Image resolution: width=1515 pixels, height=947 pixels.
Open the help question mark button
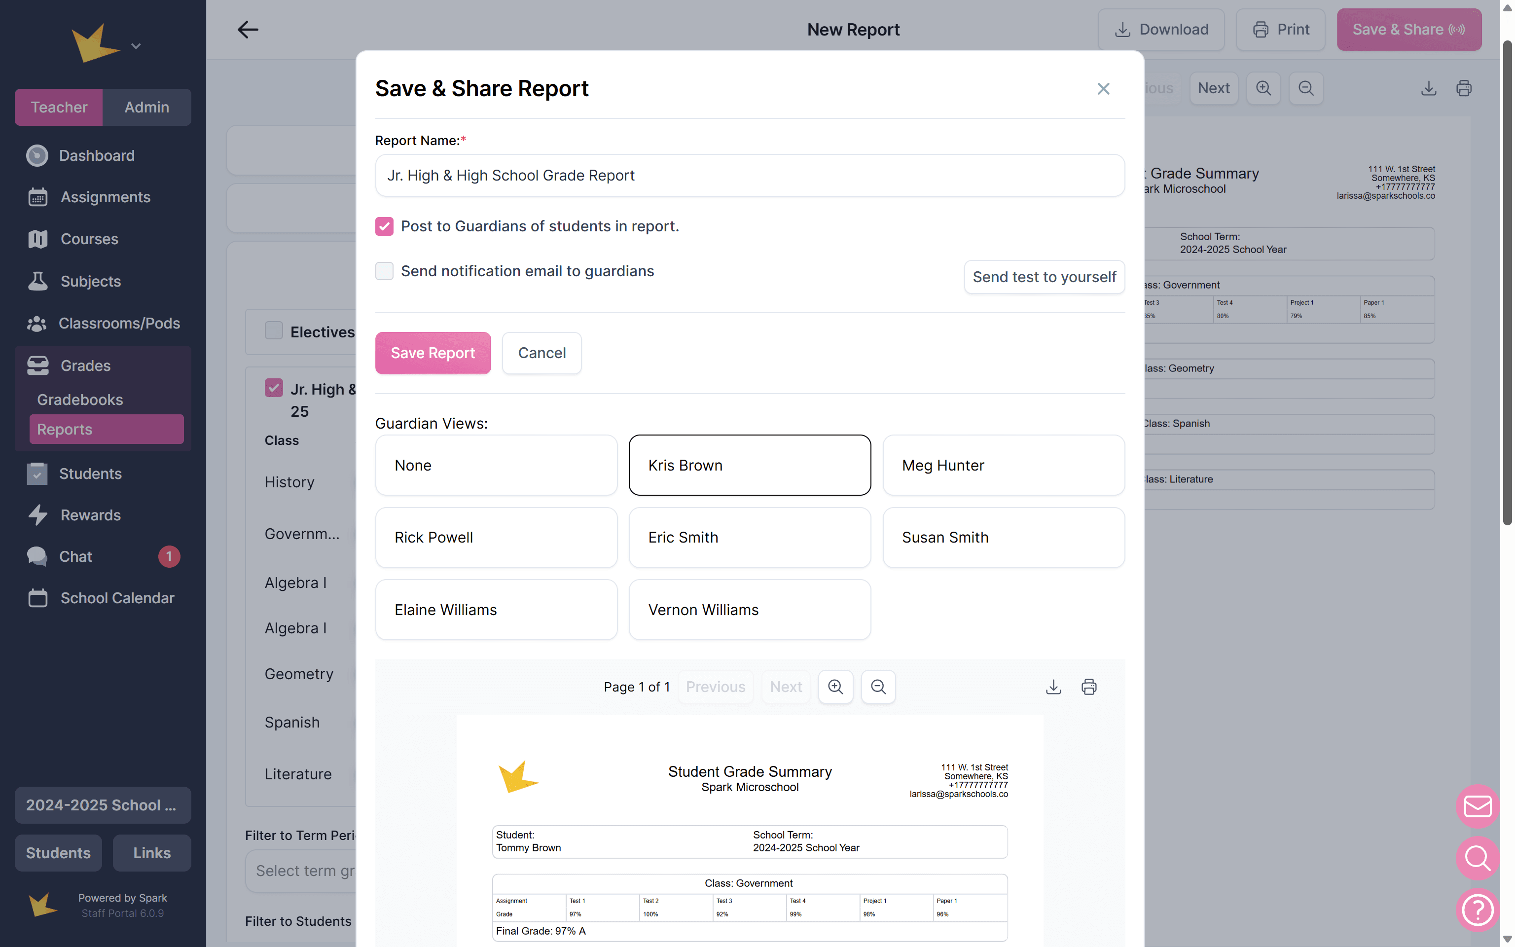tap(1477, 910)
